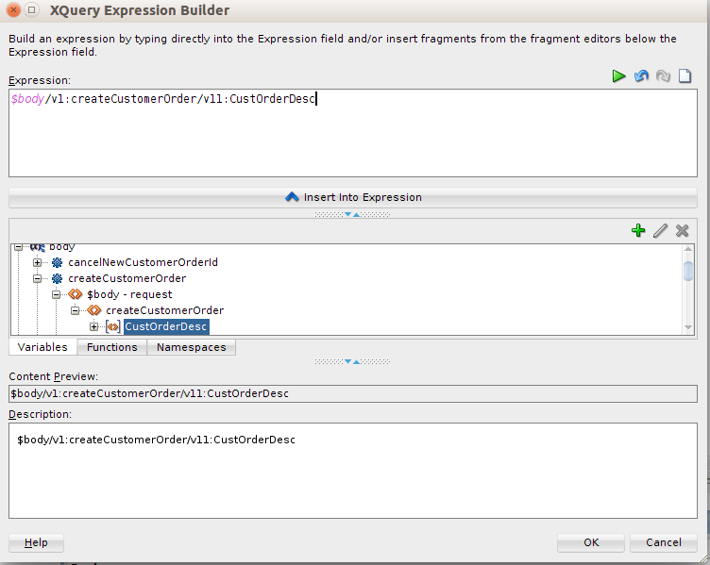Viewport: 710px width, 565px height.
Task: Open the Functions tab
Action: [111, 347]
